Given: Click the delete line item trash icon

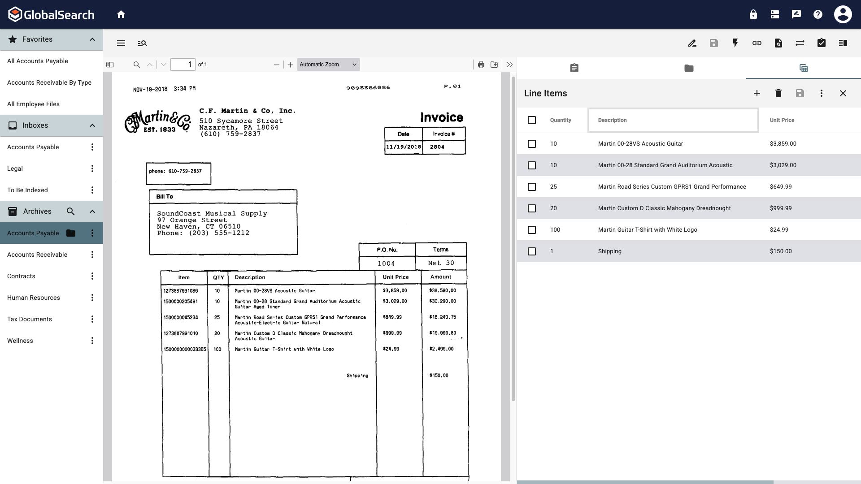Looking at the screenshot, I should coord(778,93).
